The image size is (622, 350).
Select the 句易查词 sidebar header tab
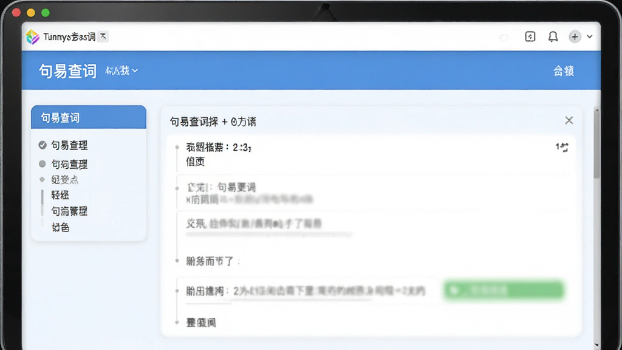tap(89, 117)
